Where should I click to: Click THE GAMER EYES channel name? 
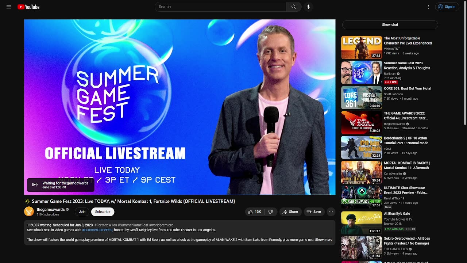(396, 249)
